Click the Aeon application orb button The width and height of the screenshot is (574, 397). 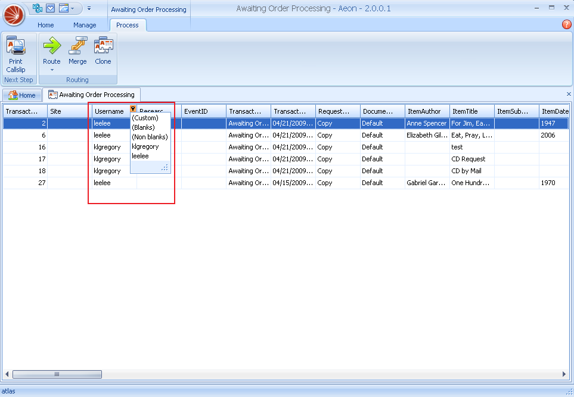(14, 14)
